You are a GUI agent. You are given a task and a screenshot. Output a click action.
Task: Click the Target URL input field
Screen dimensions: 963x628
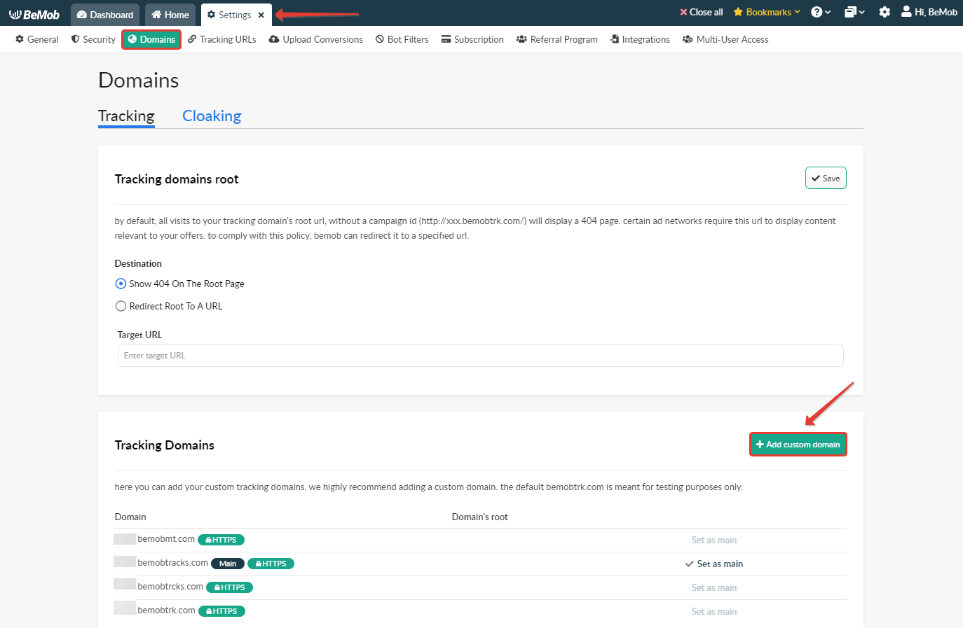(481, 356)
